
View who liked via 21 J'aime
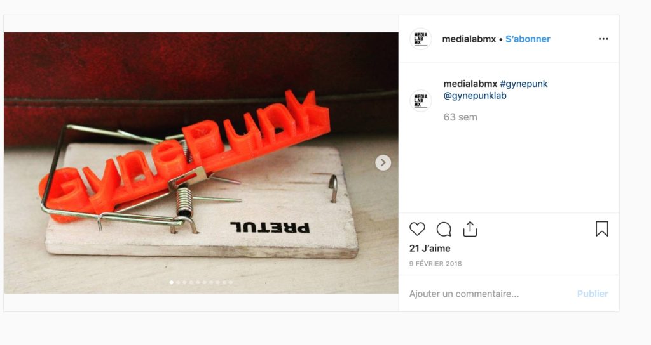click(x=430, y=248)
